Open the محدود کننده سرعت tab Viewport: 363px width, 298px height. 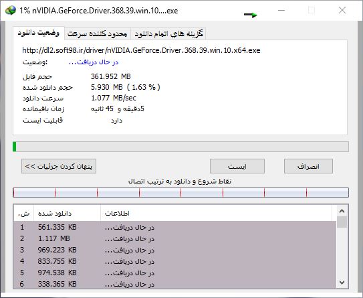[98, 34]
